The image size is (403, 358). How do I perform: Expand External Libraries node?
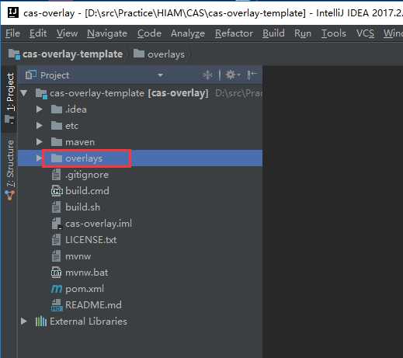[x=23, y=321]
